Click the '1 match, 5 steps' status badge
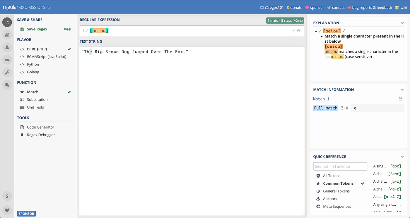This screenshot has width=410, height=218. pos(285,20)
